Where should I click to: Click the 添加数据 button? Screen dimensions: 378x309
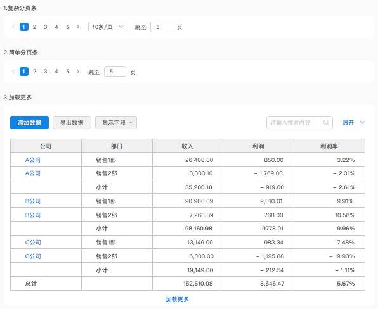click(x=29, y=123)
